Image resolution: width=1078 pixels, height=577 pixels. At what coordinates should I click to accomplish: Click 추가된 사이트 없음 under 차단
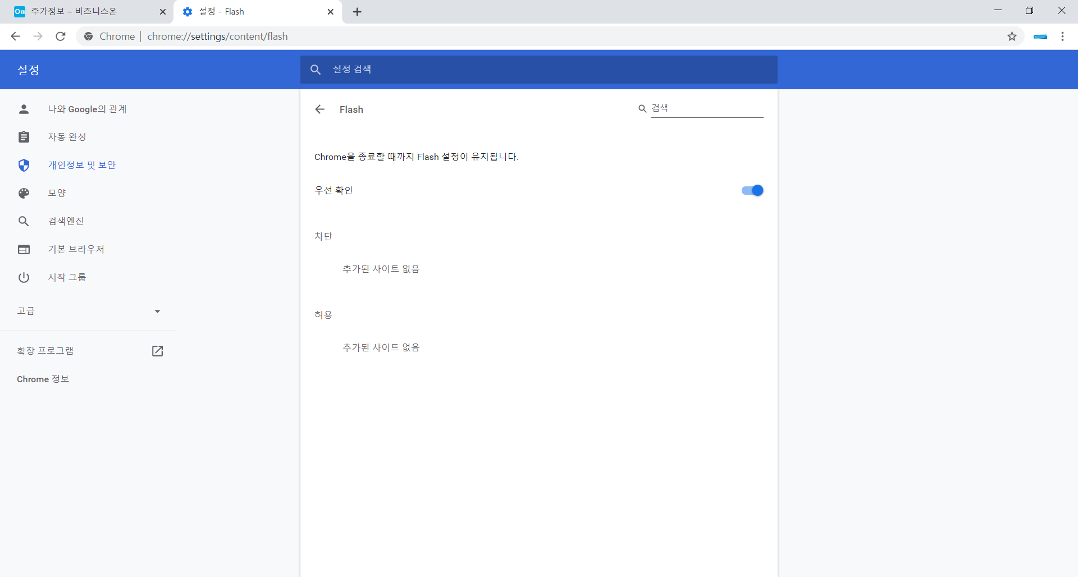(381, 269)
